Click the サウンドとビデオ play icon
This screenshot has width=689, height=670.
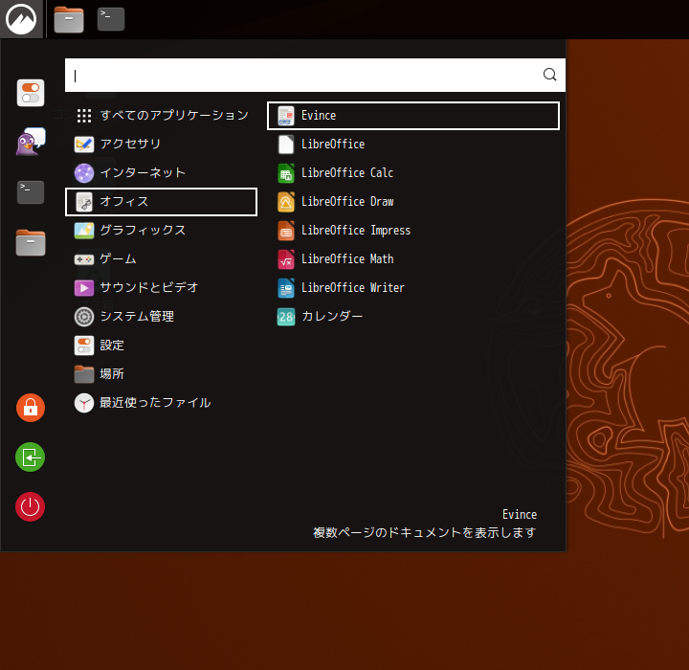84,288
